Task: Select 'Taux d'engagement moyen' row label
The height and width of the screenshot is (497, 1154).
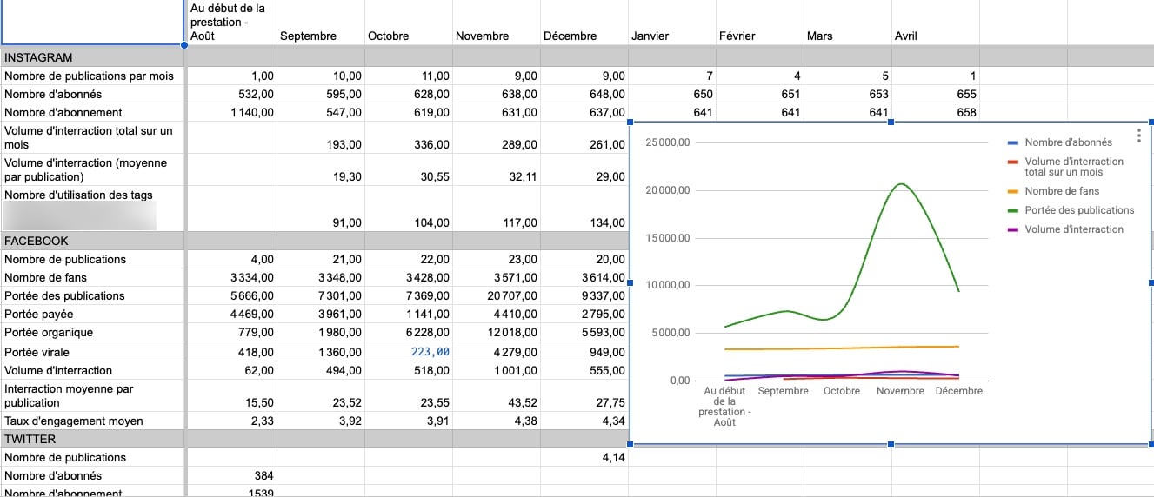Action: coord(93,421)
